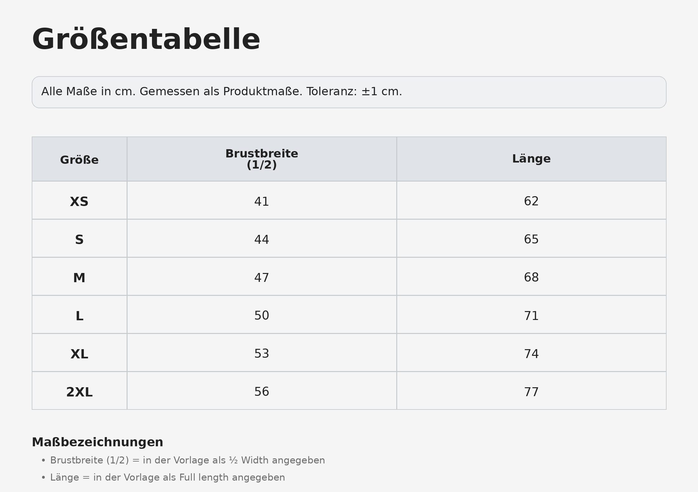Select the XS size row label
Image resolution: width=698 pixels, height=492 pixels.
coord(79,202)
